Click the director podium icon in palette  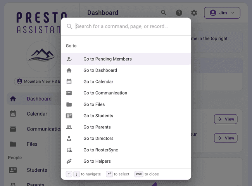click(x=69, y=139)
